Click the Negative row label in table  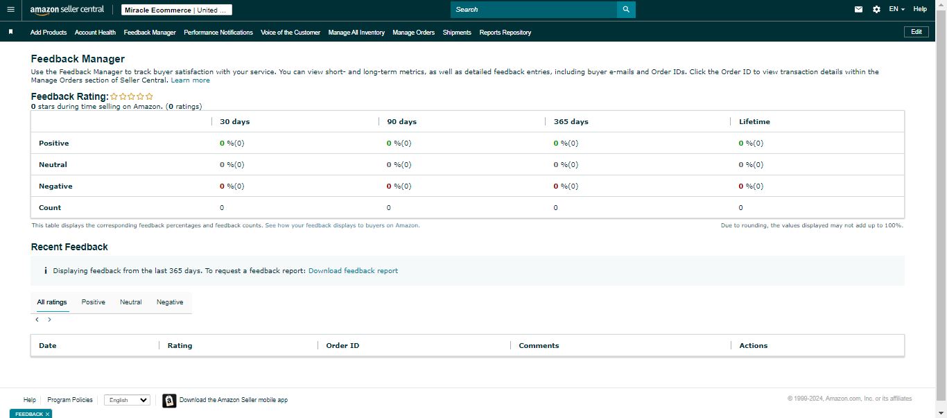55,186
